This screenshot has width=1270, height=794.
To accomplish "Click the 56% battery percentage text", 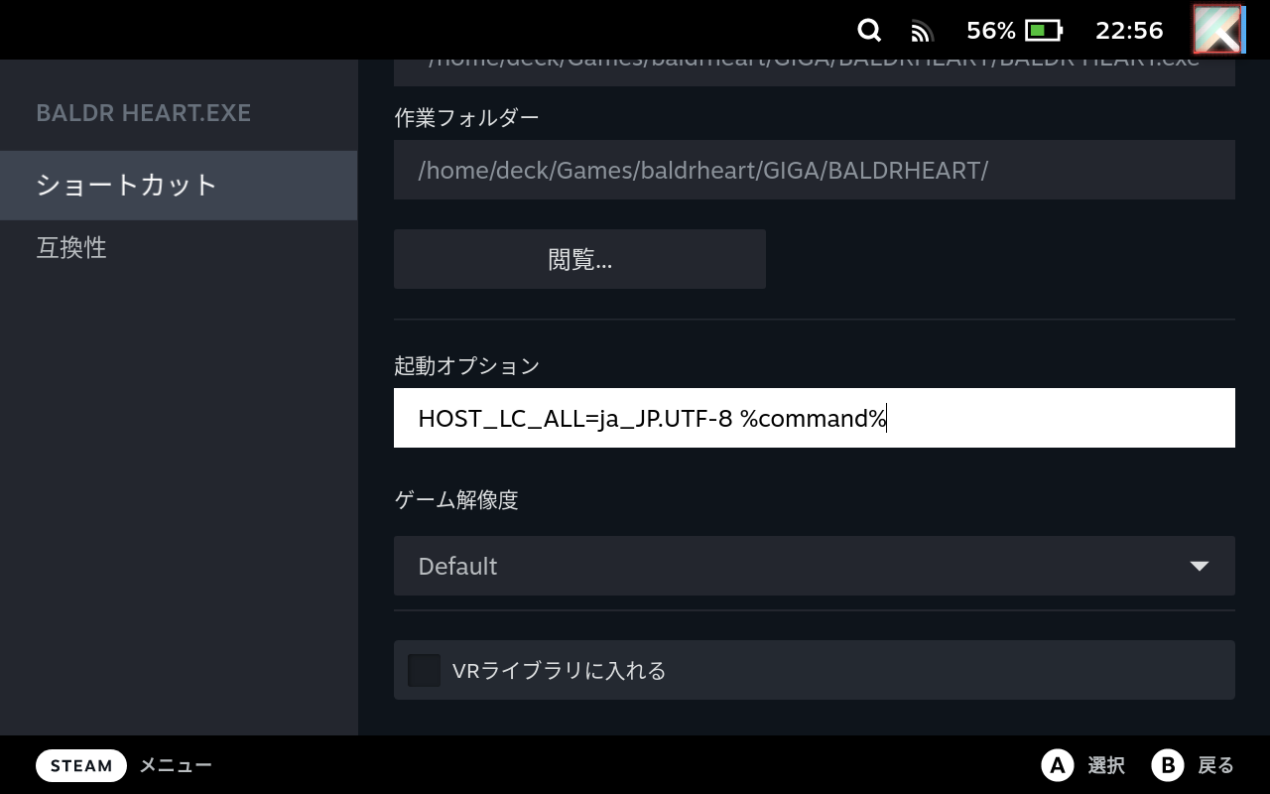I will 991,31.
